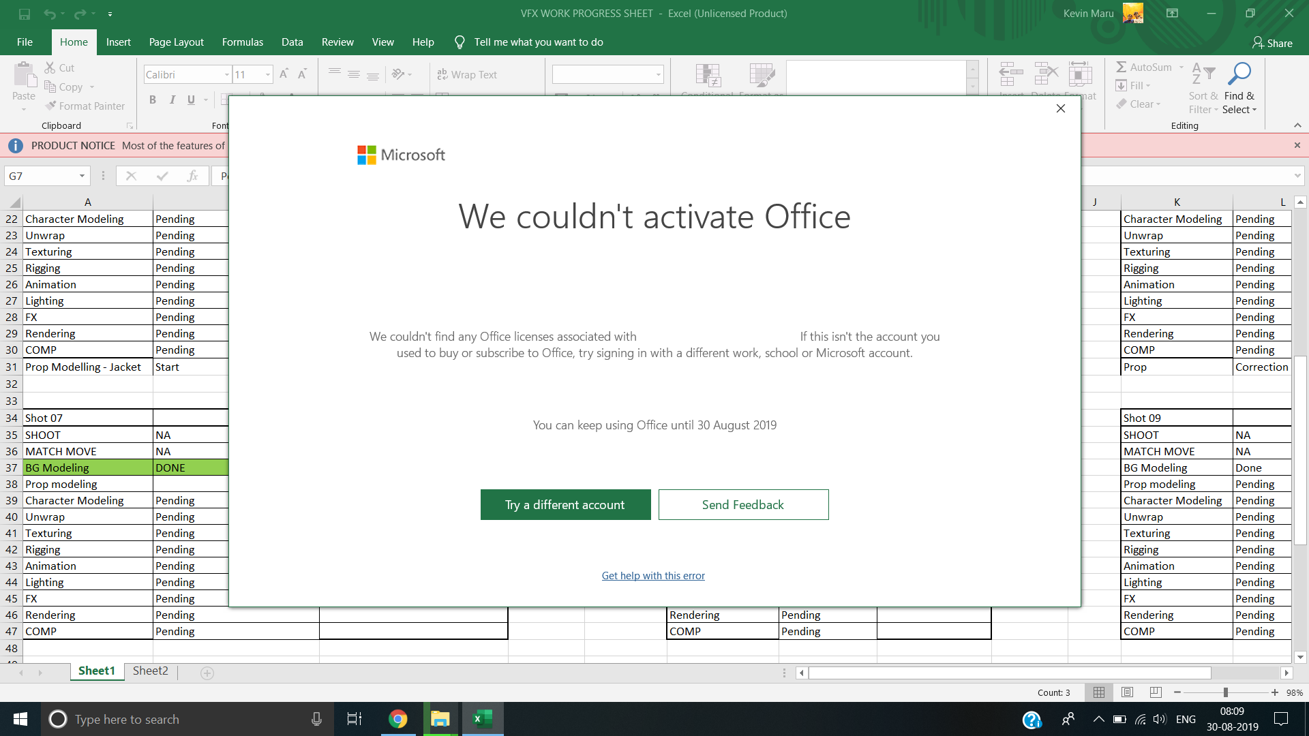Toggle middle align button

tap(354, 74)
